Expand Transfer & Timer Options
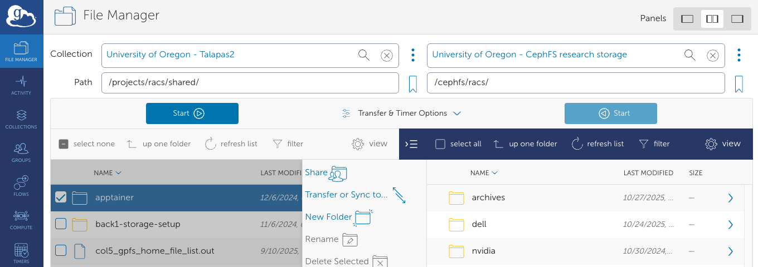758x267 pixels. click(x=402, y=113)
